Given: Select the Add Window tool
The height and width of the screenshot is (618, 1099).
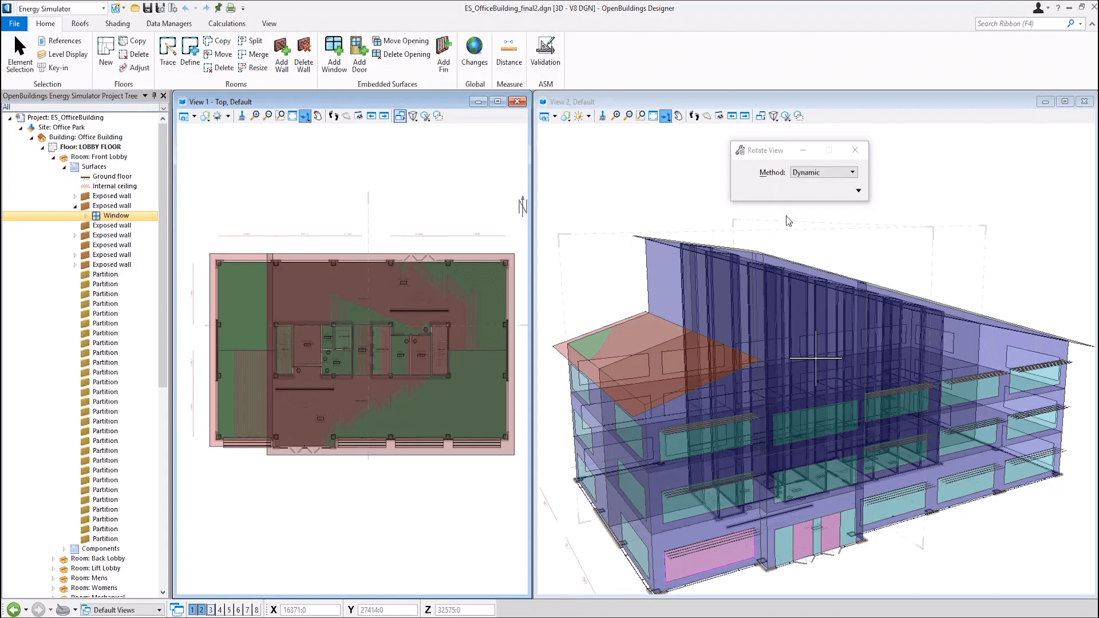Looking at the screenshot, I should coord(334,53).
